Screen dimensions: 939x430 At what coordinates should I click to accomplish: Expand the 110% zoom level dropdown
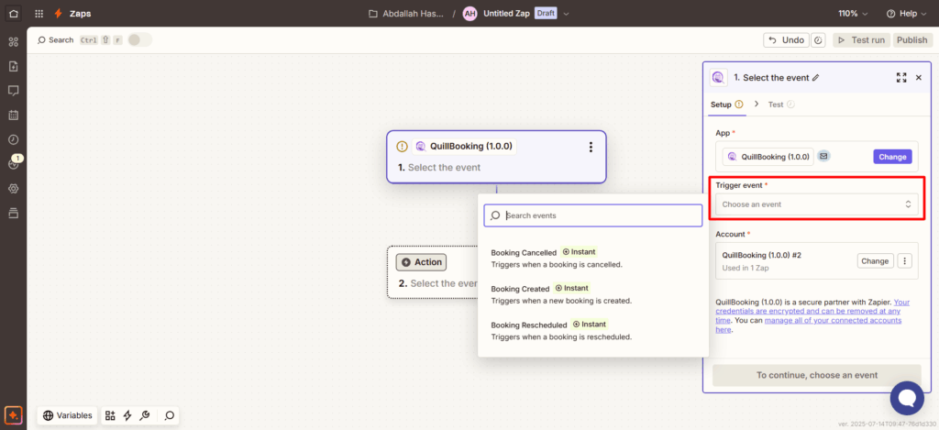[x=852, y=14]
